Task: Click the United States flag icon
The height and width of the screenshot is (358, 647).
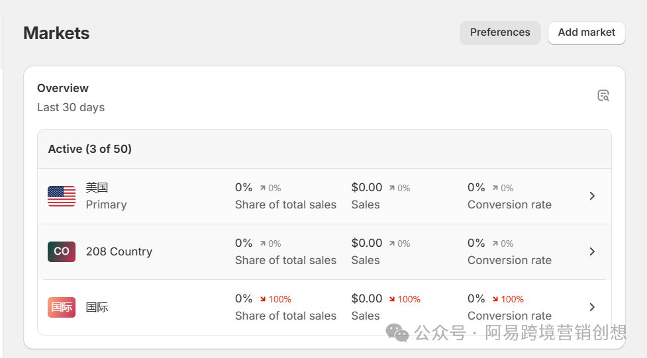Action: (62, 196)
